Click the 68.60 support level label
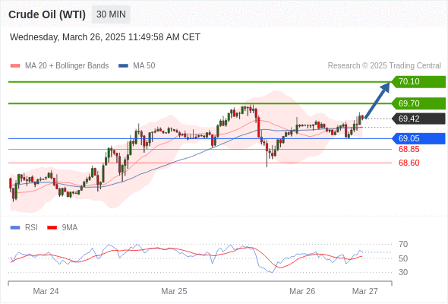The image size is (448, 304). (x=409, y=163)
